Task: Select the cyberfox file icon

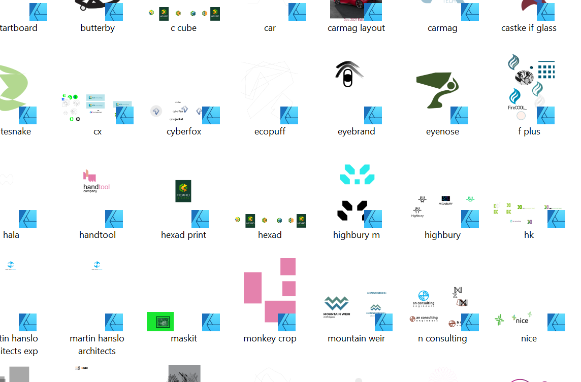Action: [184, 111]
